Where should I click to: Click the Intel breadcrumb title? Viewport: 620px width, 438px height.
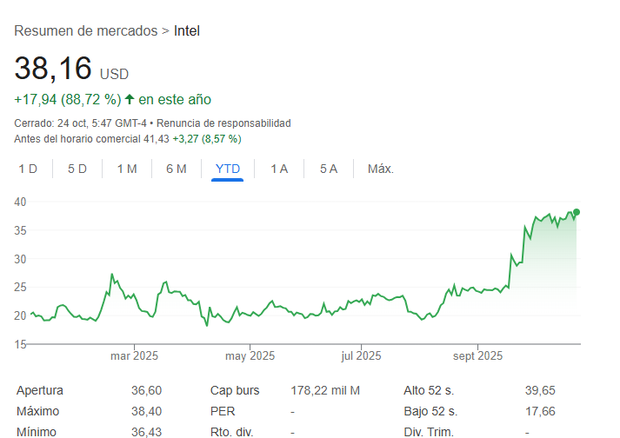[187, 30]
